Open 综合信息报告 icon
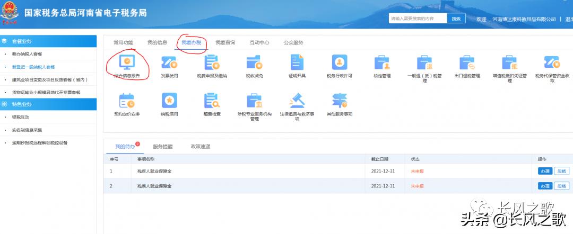 click(x=127, y=62)
